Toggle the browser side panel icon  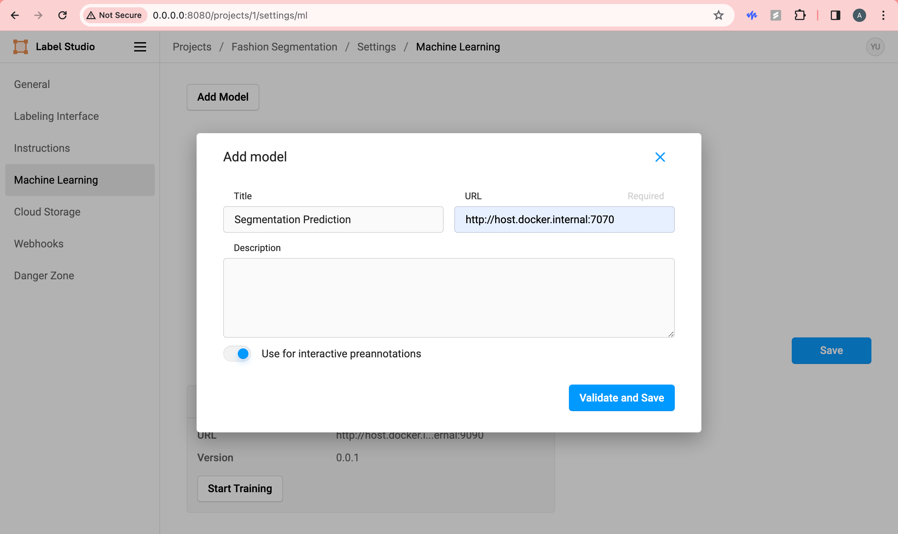835,16
